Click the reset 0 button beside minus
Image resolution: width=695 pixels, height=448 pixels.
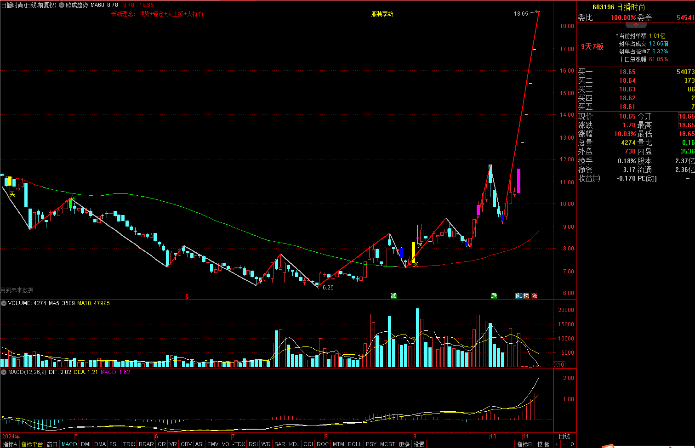click(572, 444)
